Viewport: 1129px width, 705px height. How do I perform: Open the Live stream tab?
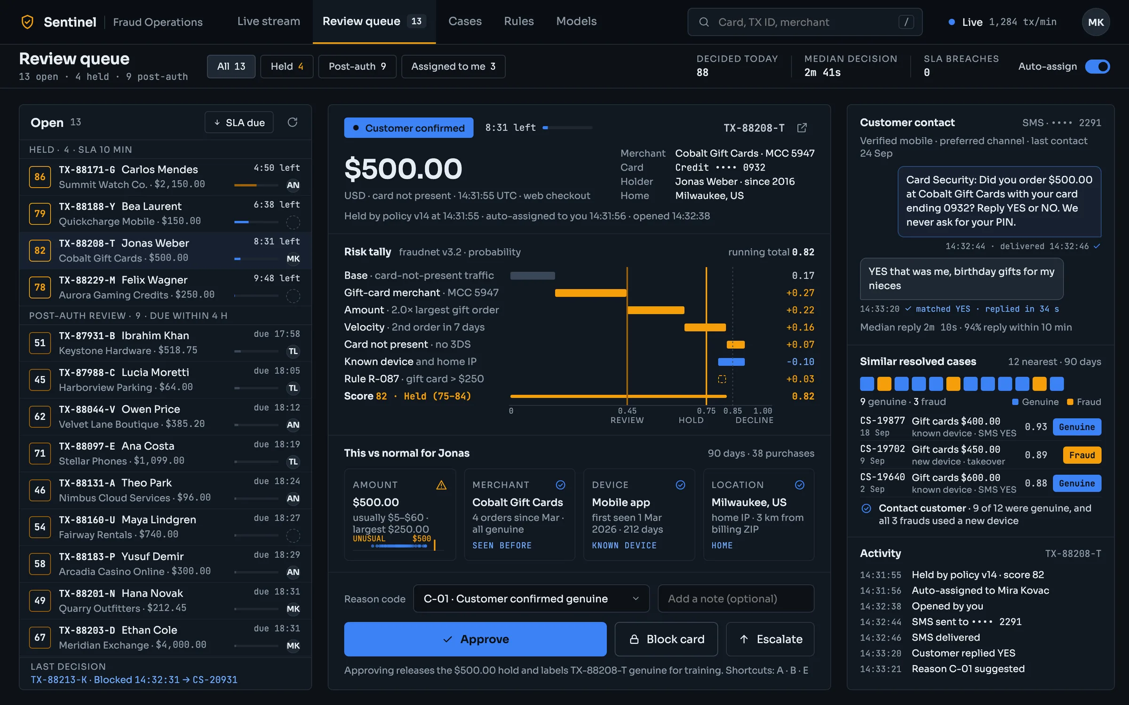tap(269, 21)
